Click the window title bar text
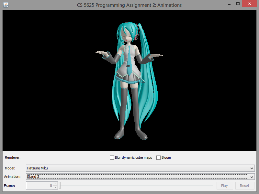Viewport: 259px width, 194px height. (x=129, y=5)
